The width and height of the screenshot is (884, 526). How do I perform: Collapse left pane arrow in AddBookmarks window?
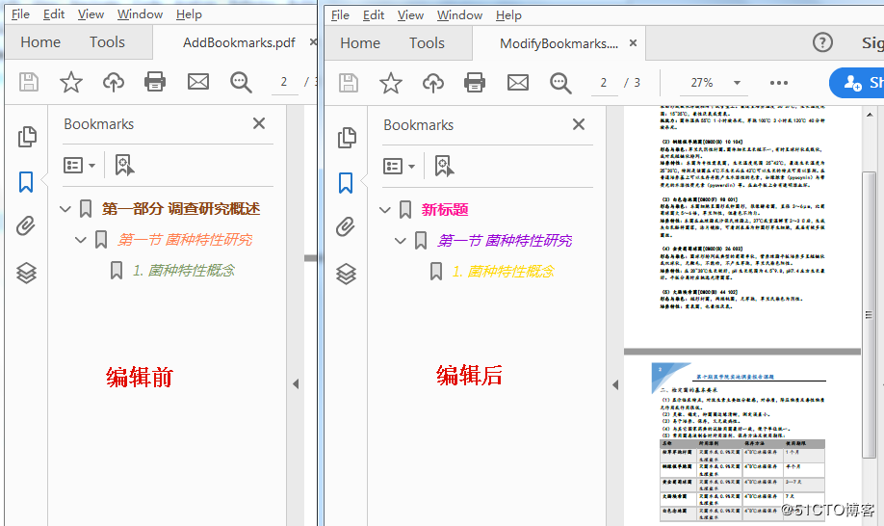click(x=296, y=384)
